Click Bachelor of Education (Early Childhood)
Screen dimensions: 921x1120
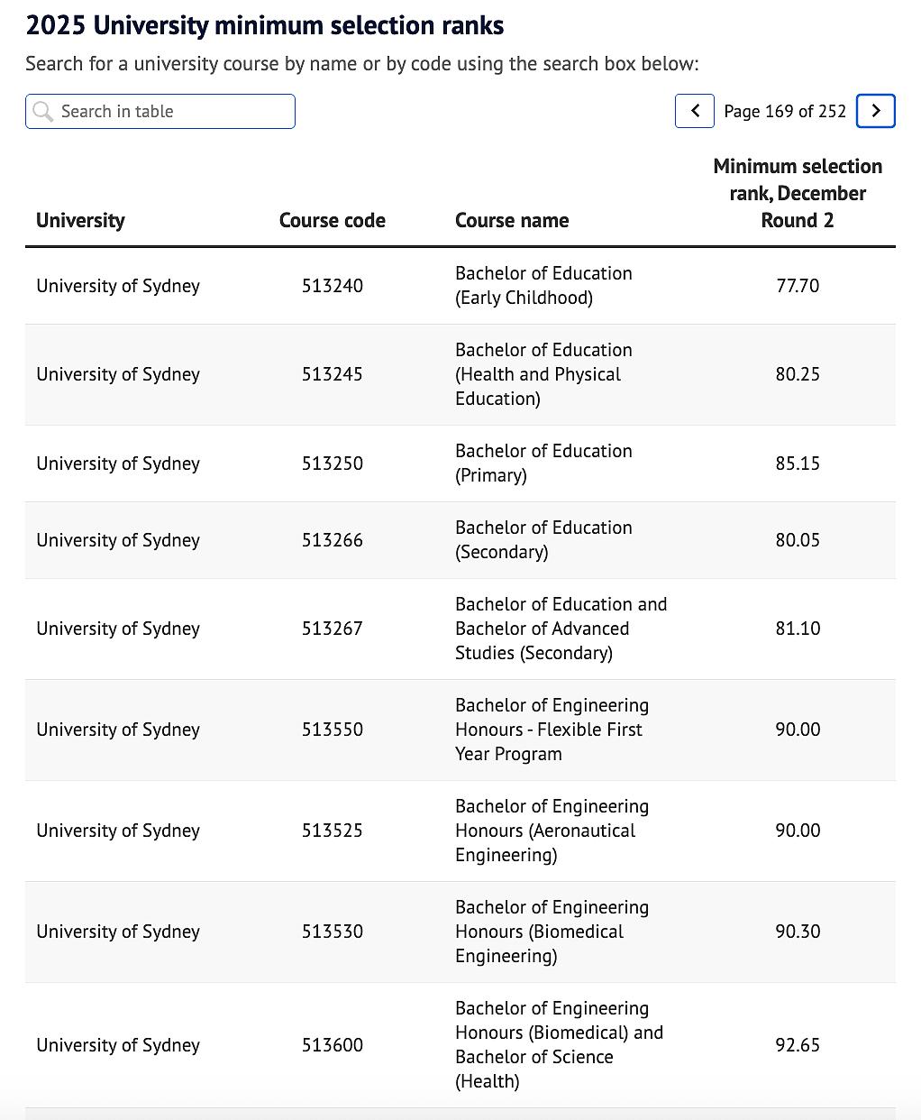click(543, 285)
